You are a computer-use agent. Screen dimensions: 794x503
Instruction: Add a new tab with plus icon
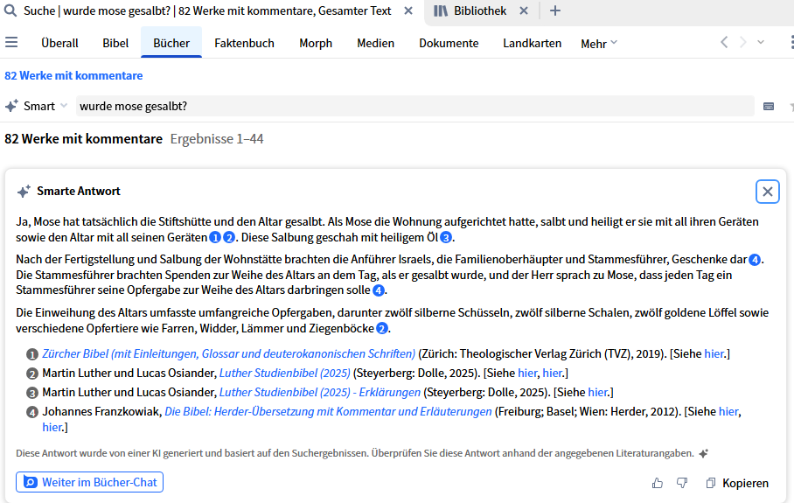click(555, 10)
